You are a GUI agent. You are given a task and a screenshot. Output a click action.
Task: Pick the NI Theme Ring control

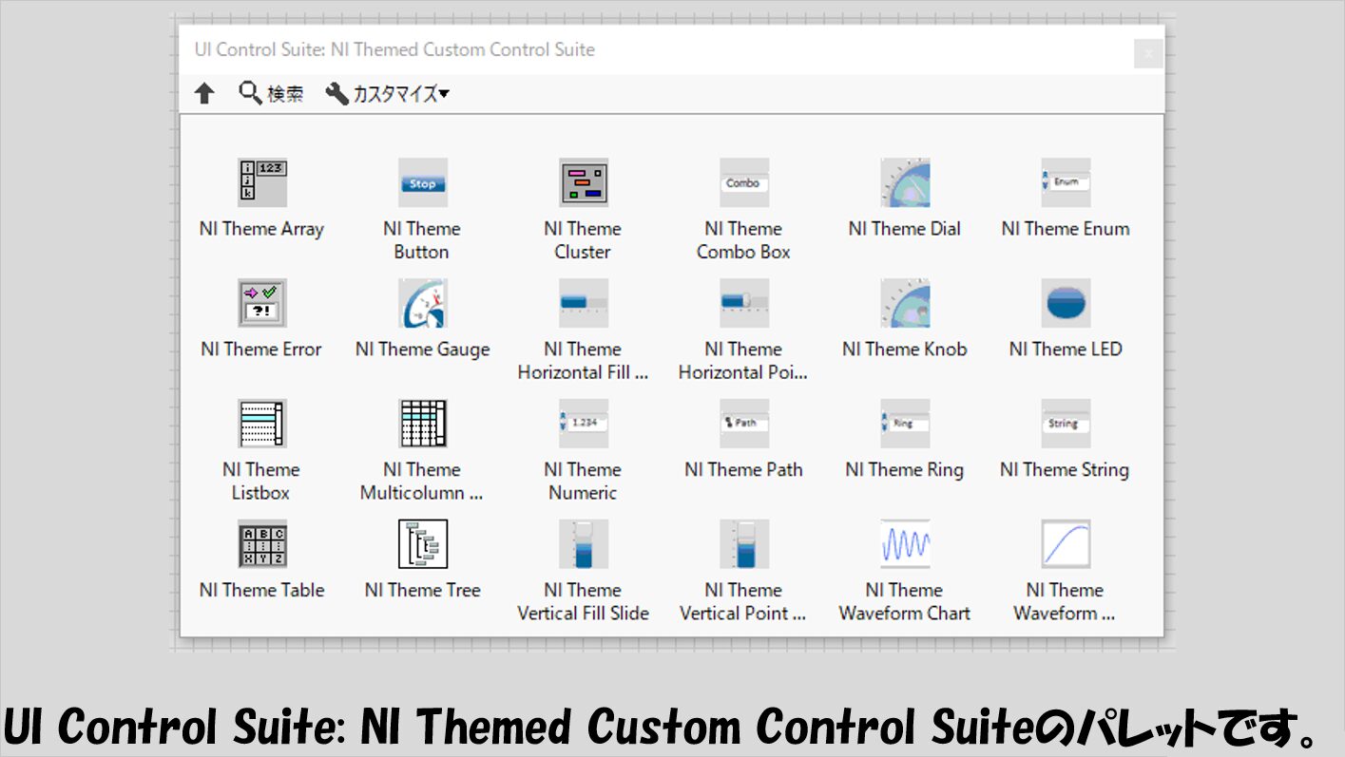(904, 424)
